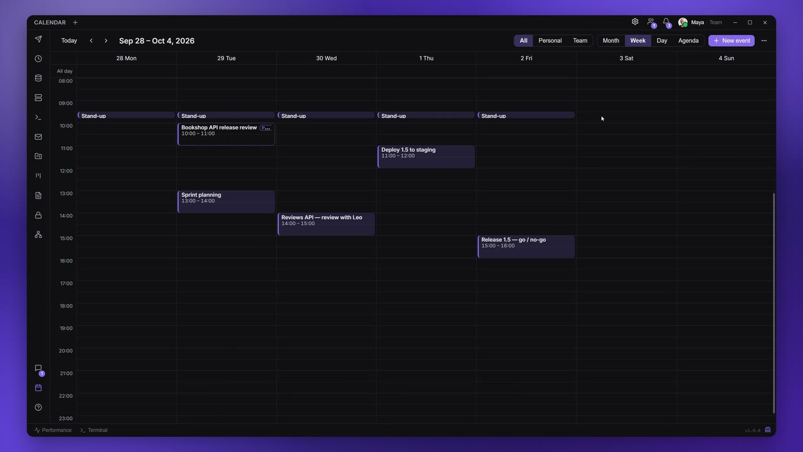Viewport: 803px width, 452px height.
Task: Click the New event button
Action: point(731,41)
